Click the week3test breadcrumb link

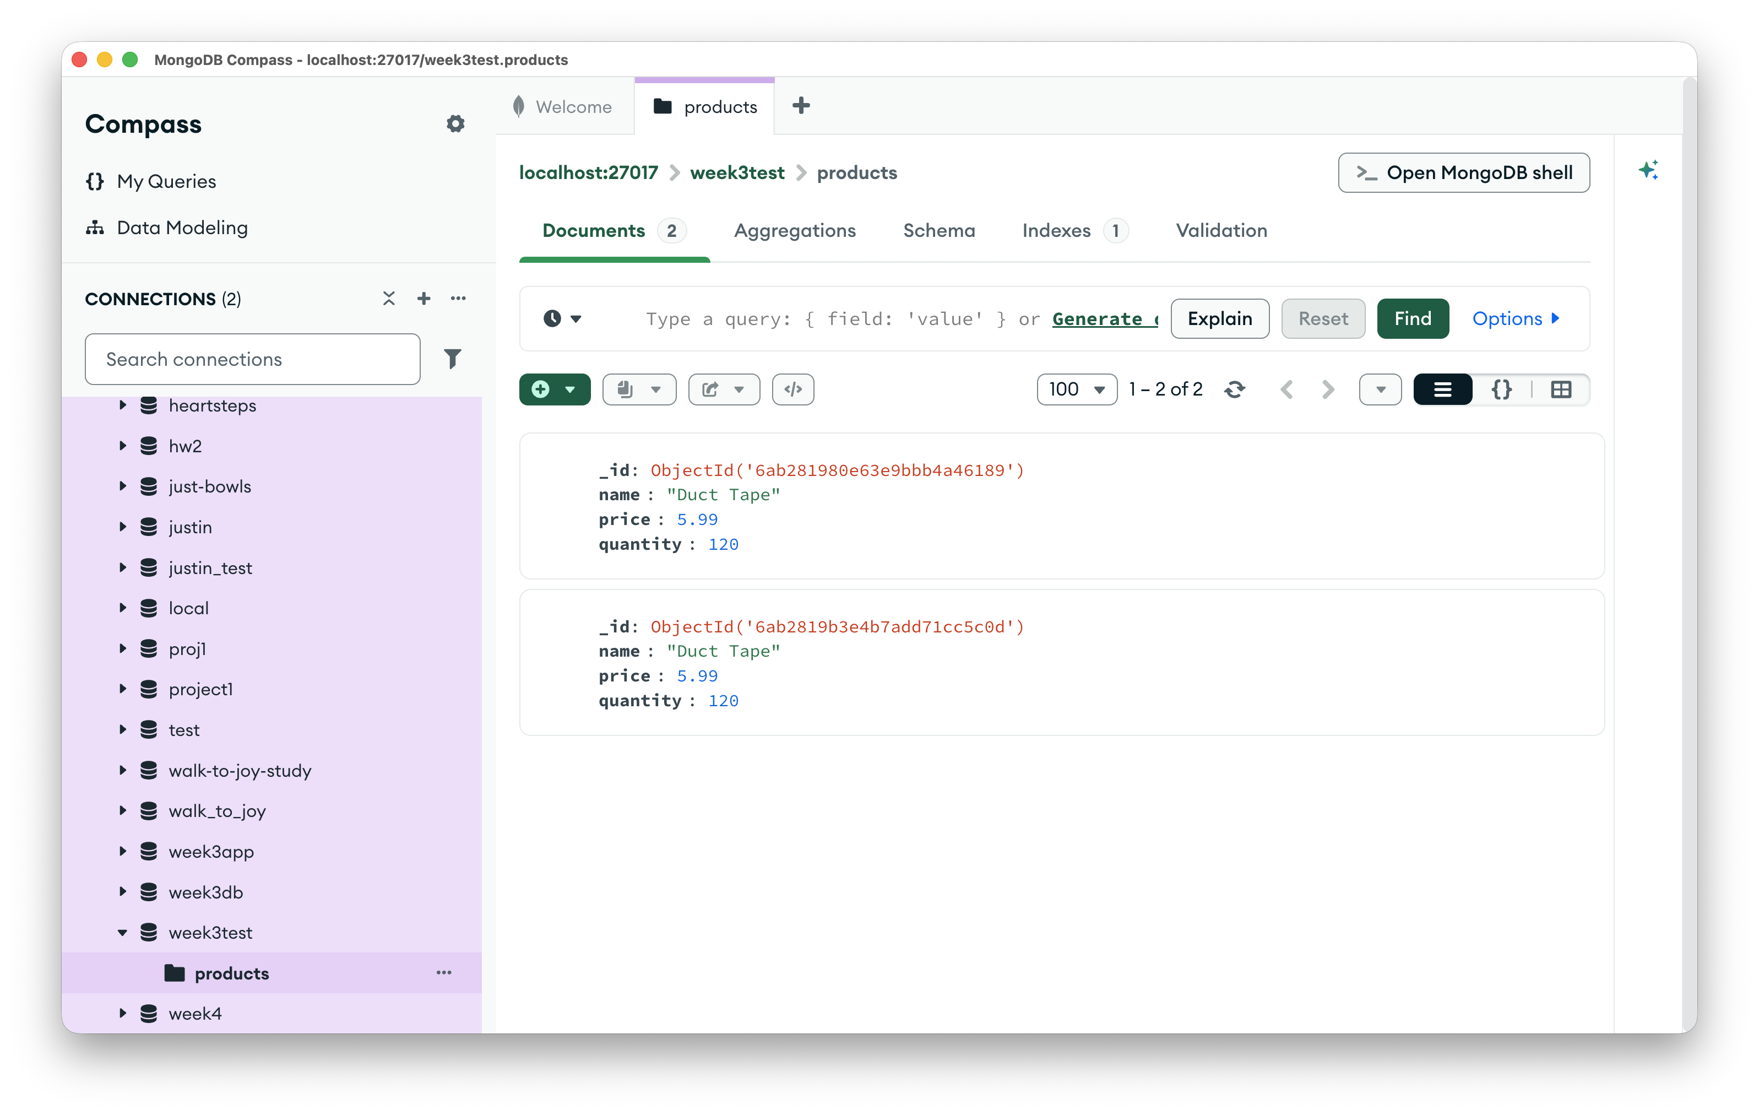click(x=737, y=172)
